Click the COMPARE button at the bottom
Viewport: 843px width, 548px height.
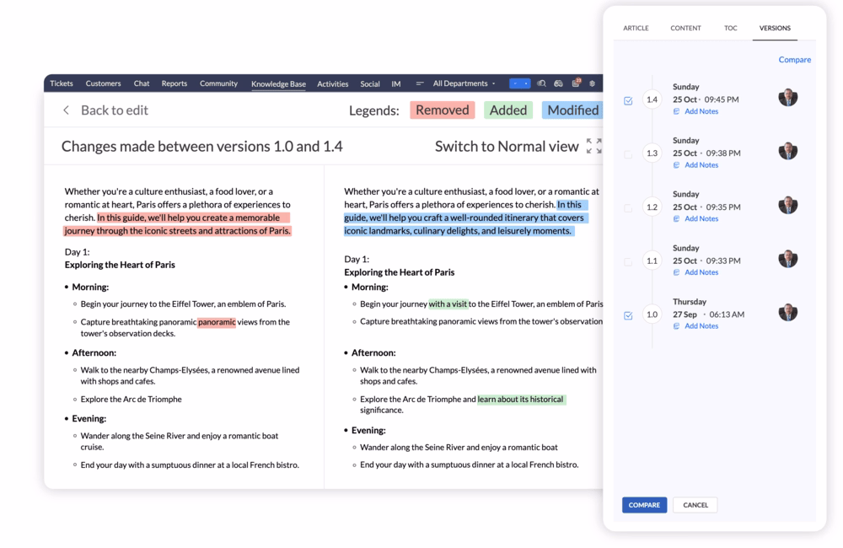[x=644, y=504]
